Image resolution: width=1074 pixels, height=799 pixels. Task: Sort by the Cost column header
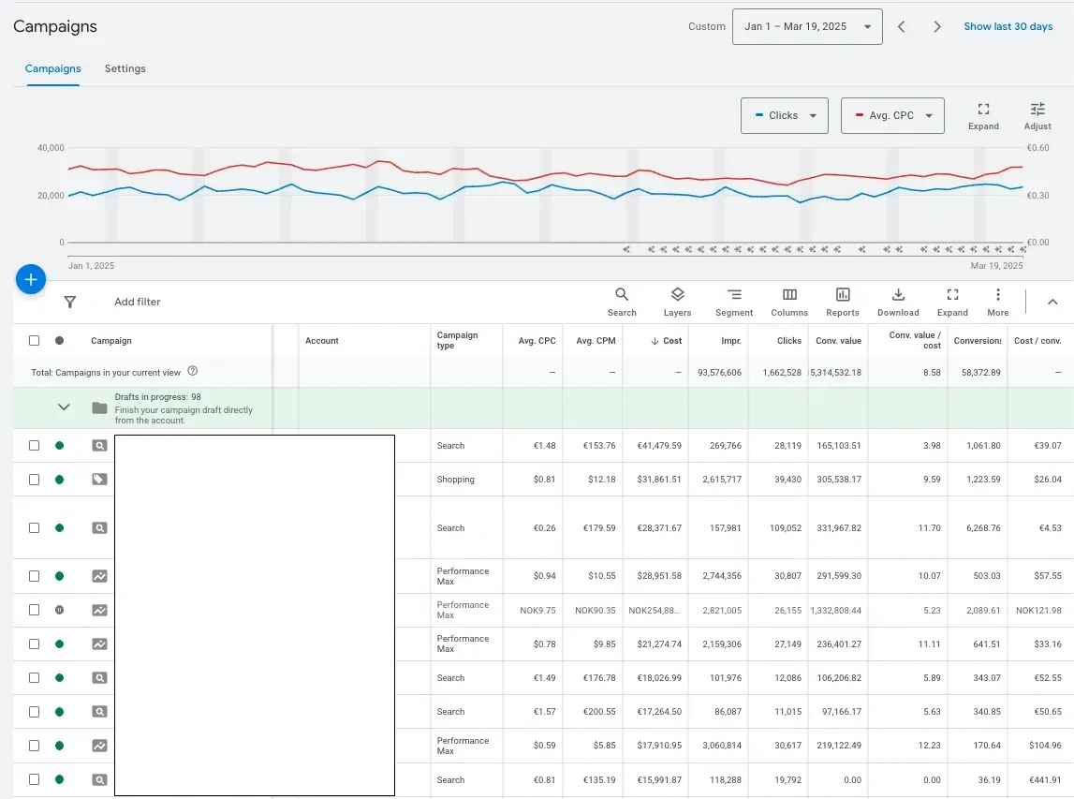[x=666, y=341]
